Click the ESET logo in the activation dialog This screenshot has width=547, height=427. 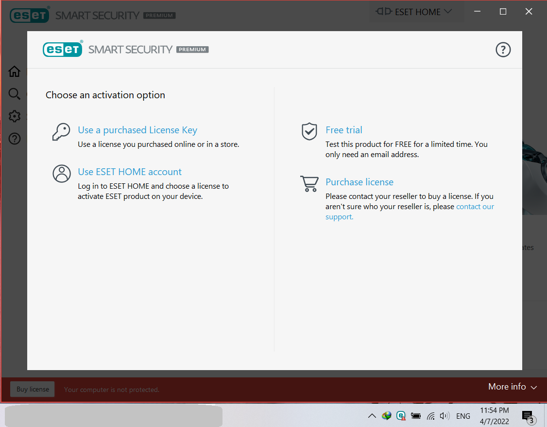[63, 49]
